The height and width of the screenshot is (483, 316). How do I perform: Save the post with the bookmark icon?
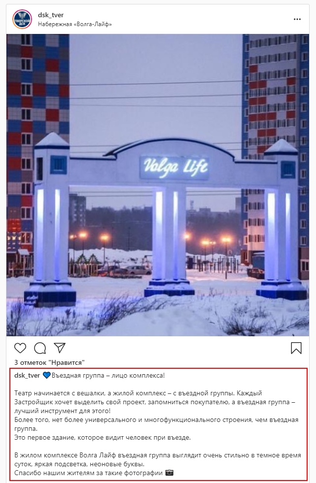pyautogui.click(x=296, y=348)
